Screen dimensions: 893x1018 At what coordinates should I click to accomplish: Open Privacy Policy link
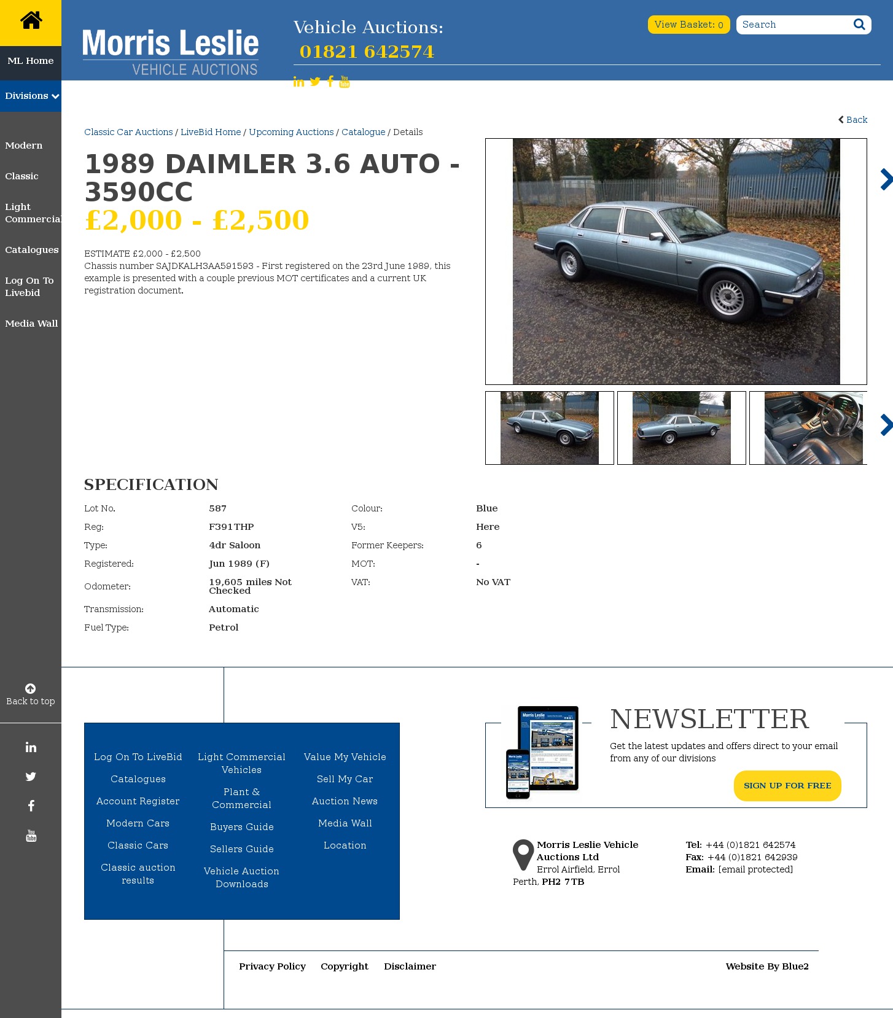272,966
